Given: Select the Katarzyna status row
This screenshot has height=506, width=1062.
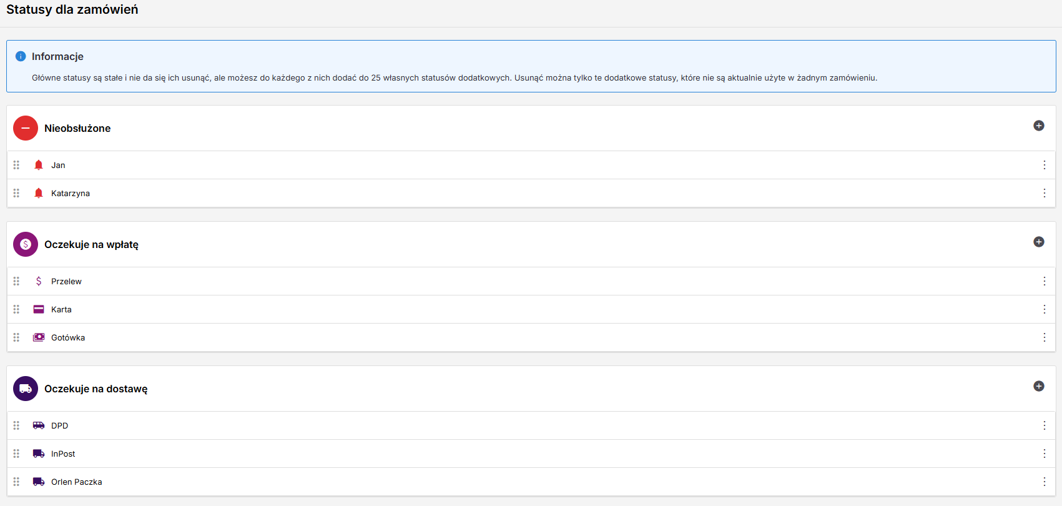Looking at the screenshot, I should point(531,193).
